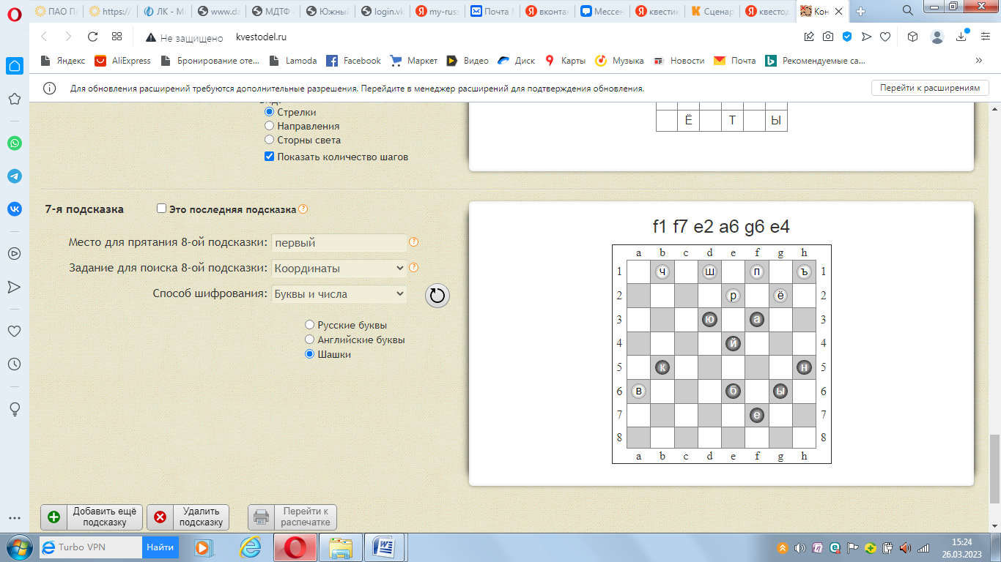Click the page reload icon
The image size is (1001, 562).
coord(92,37)
